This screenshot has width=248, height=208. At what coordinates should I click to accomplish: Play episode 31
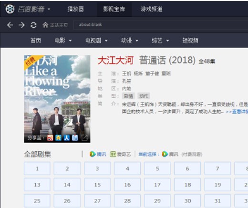click(217, 201)
